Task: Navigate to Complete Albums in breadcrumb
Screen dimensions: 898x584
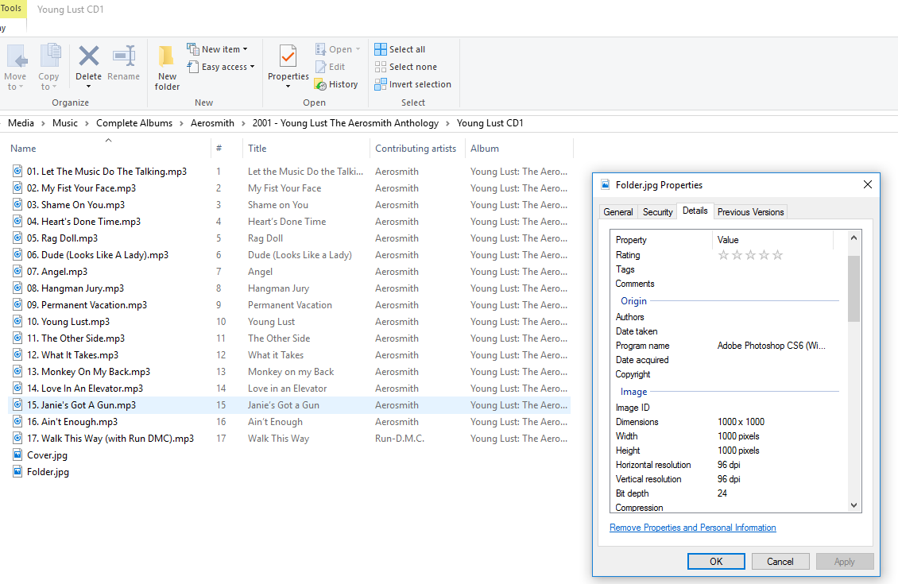Action: tap(134, 123)
